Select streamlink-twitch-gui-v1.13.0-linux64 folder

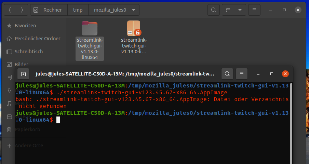click(x=90, y=40)
